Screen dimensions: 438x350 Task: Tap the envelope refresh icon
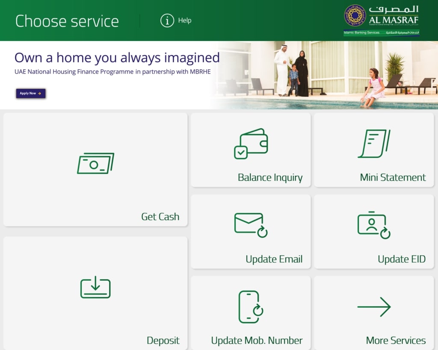(x=251, y=225)
